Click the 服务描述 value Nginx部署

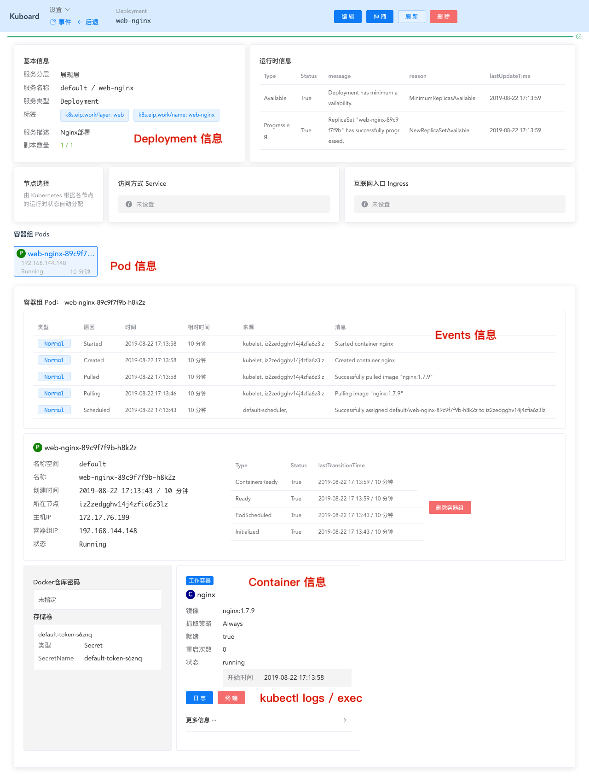pos(75,132)
